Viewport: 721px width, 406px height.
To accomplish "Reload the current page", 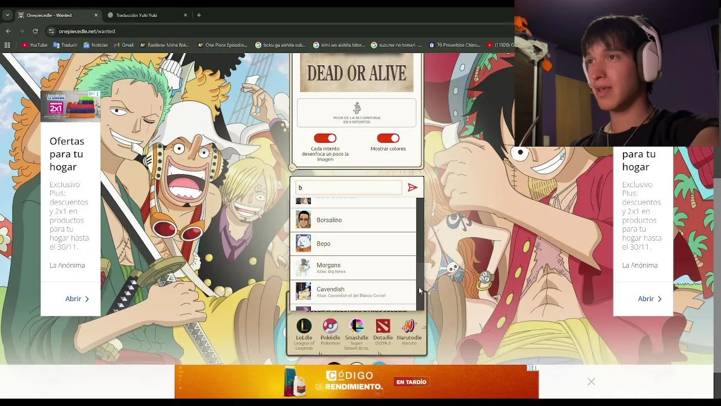I will [35, 31].
